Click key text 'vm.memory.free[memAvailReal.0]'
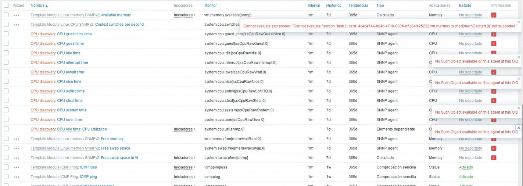This screenshot has height=186, width=523. [232, 139]
